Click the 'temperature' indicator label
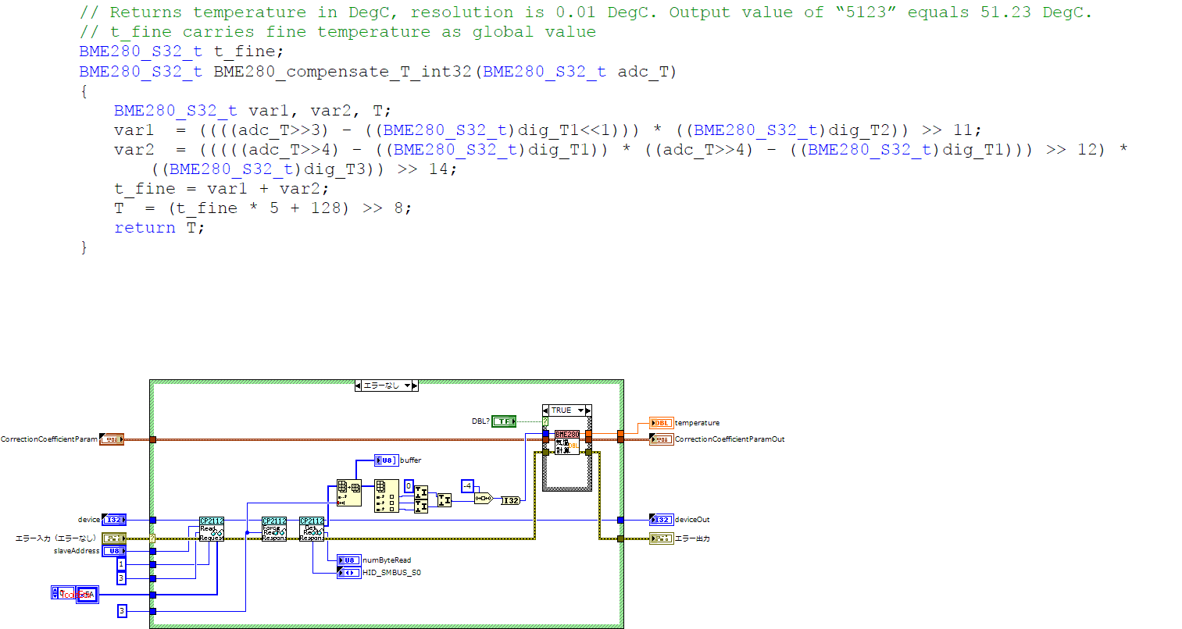Screen dimensions: 1182x629 tap(697, 423)
